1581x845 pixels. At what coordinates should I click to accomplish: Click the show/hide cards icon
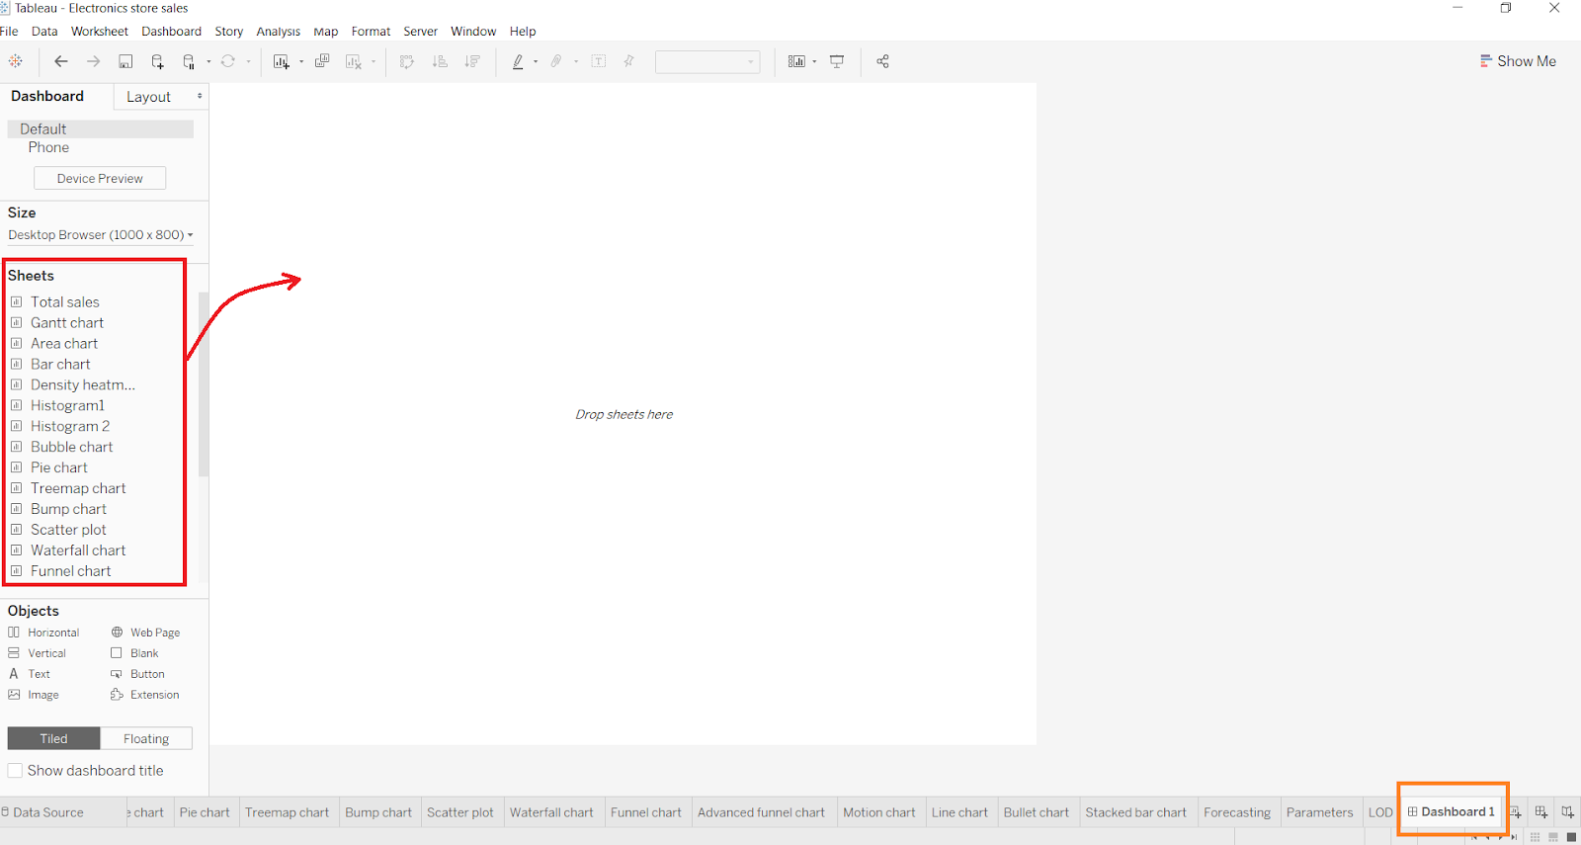[x=796, y=61]
